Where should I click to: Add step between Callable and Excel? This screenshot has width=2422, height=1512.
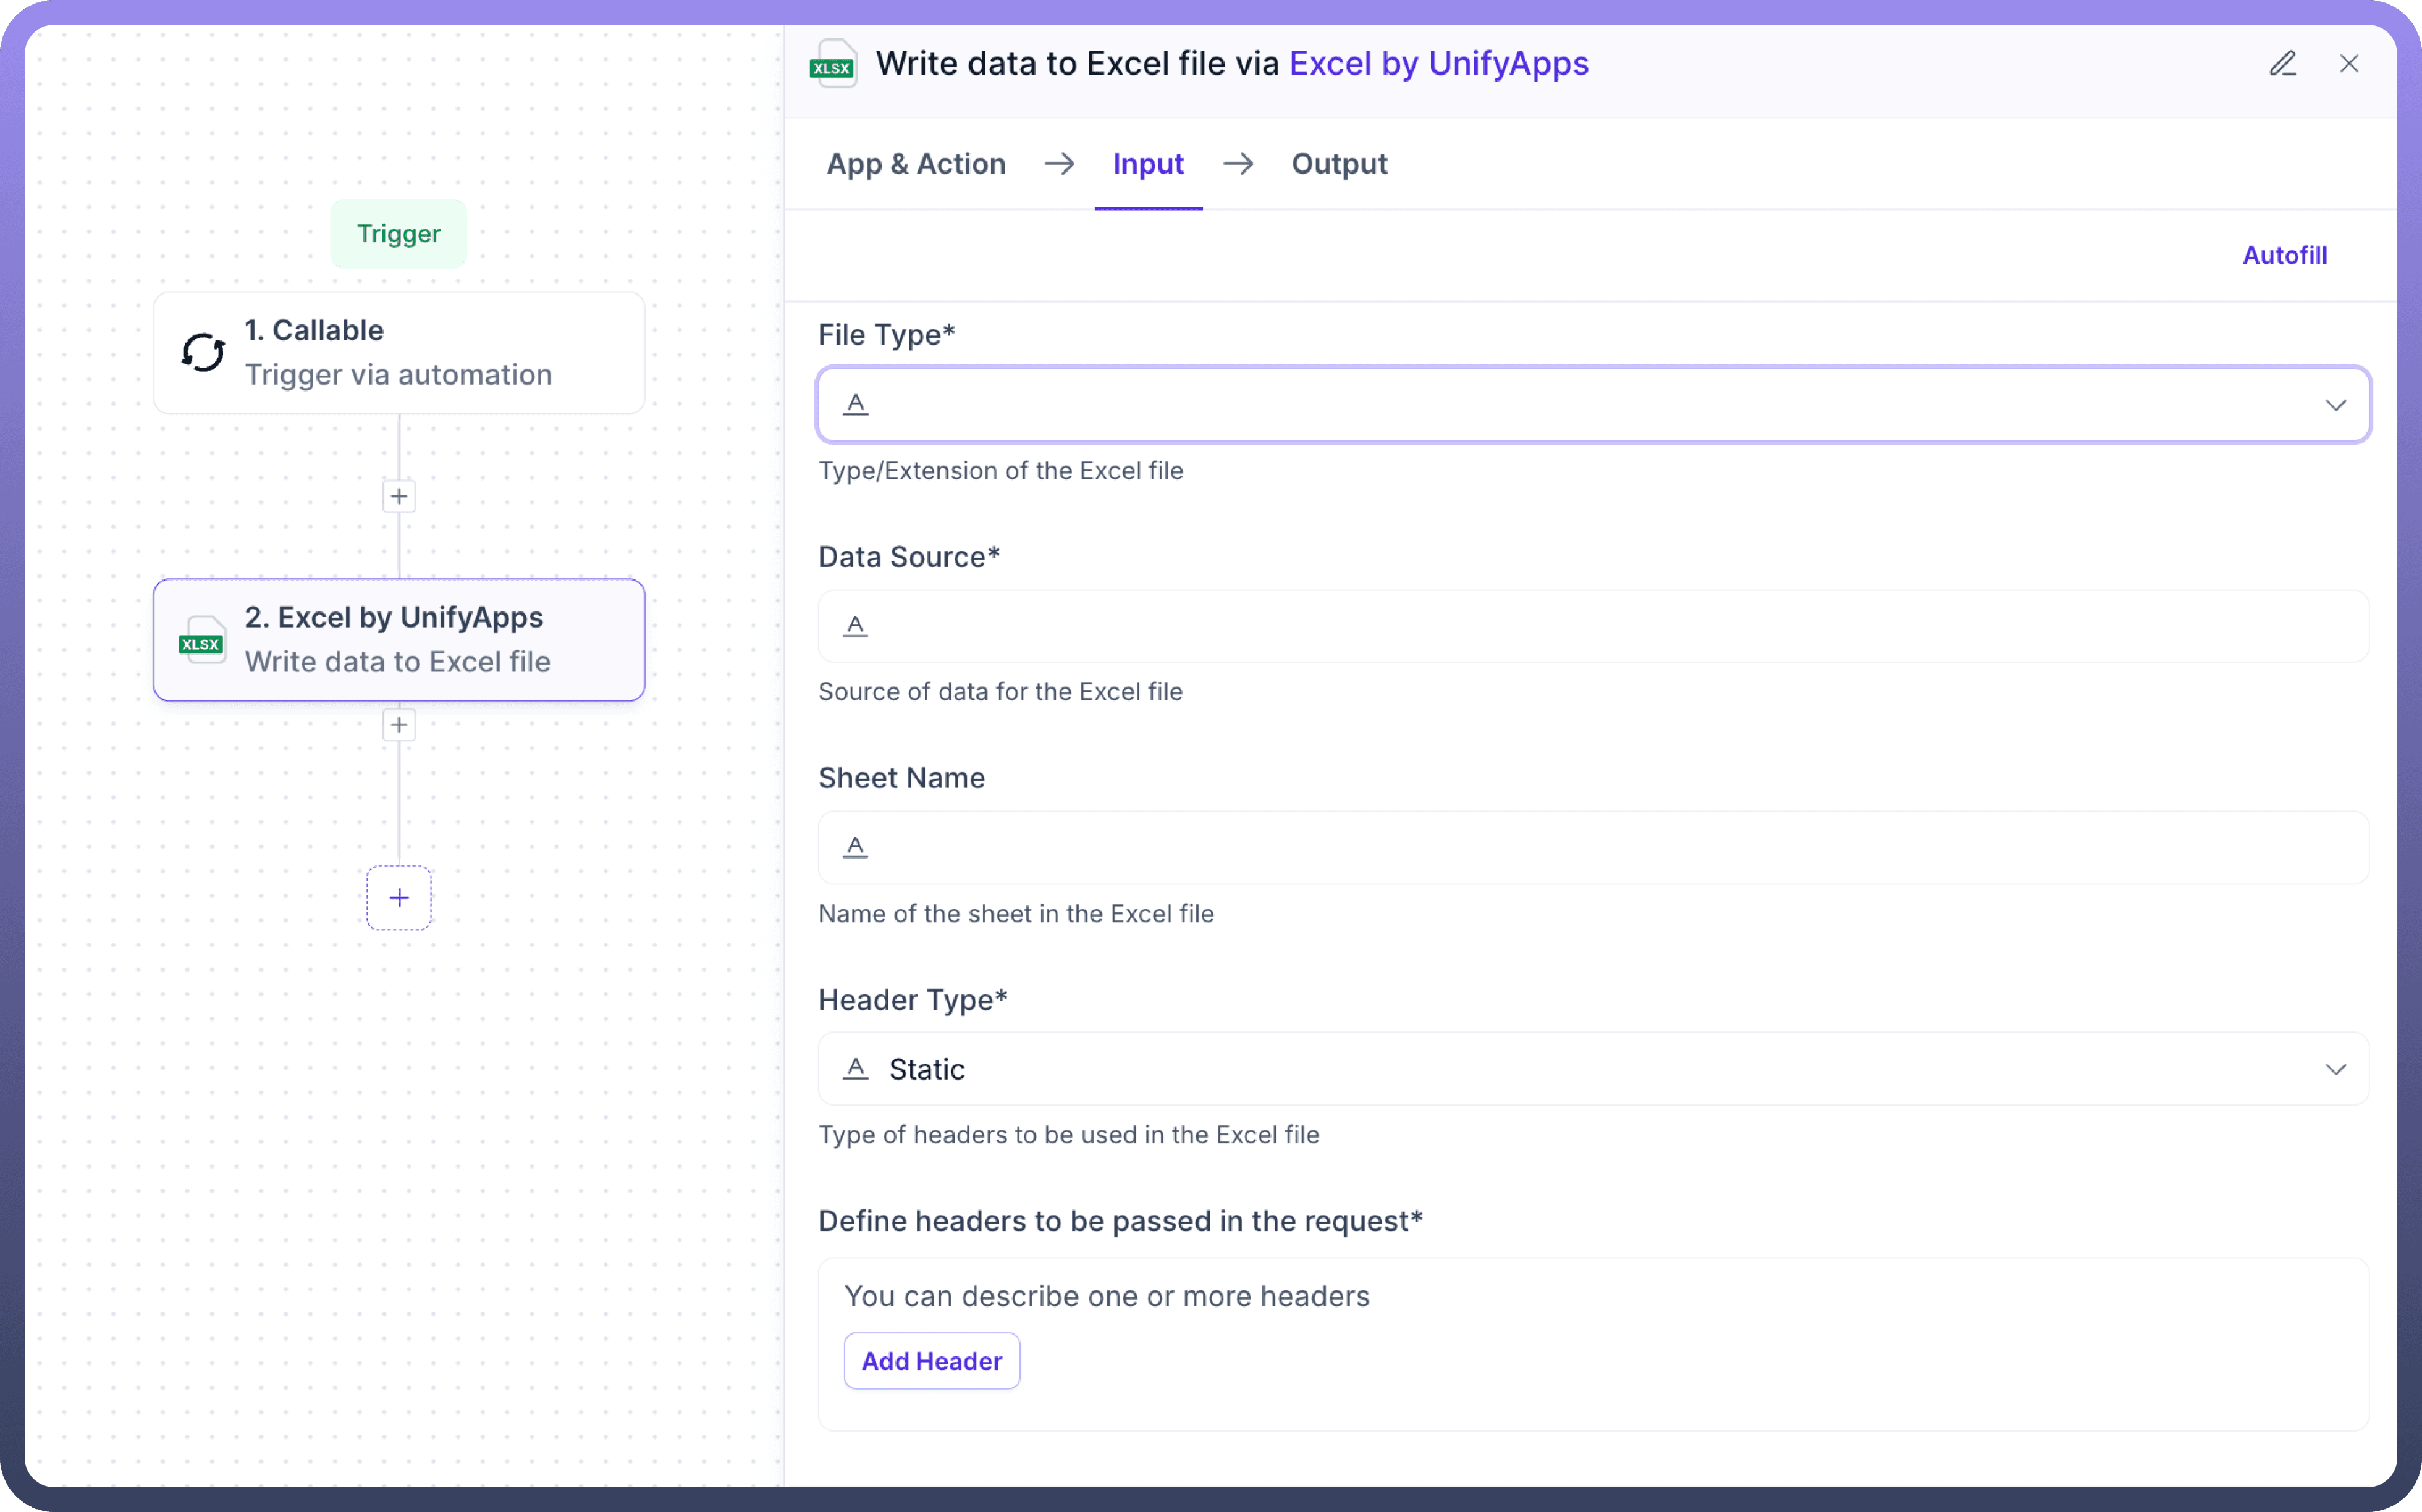pos(399,496)
